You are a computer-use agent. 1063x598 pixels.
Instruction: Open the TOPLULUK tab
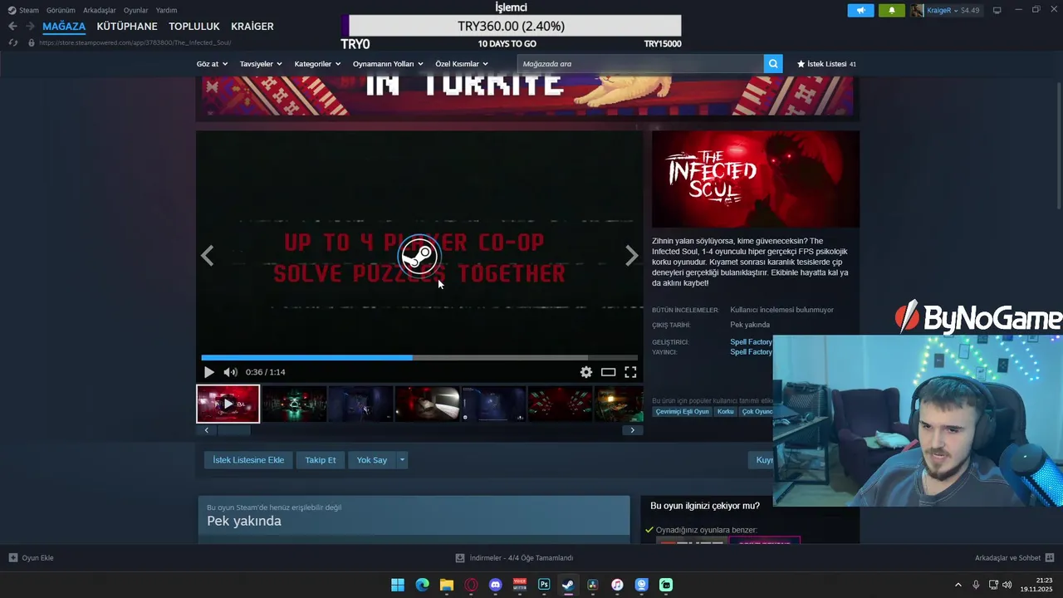[194, 26]
